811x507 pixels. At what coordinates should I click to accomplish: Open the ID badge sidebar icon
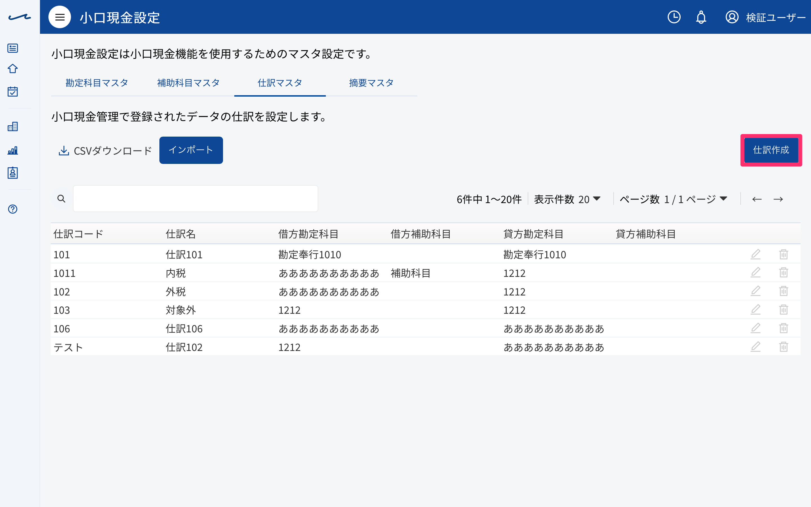coord(13,173)
